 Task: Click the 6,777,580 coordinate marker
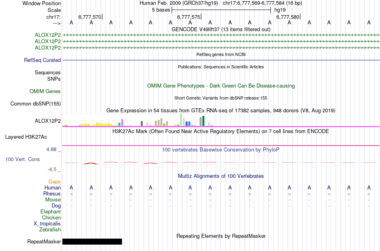point(288,17)
